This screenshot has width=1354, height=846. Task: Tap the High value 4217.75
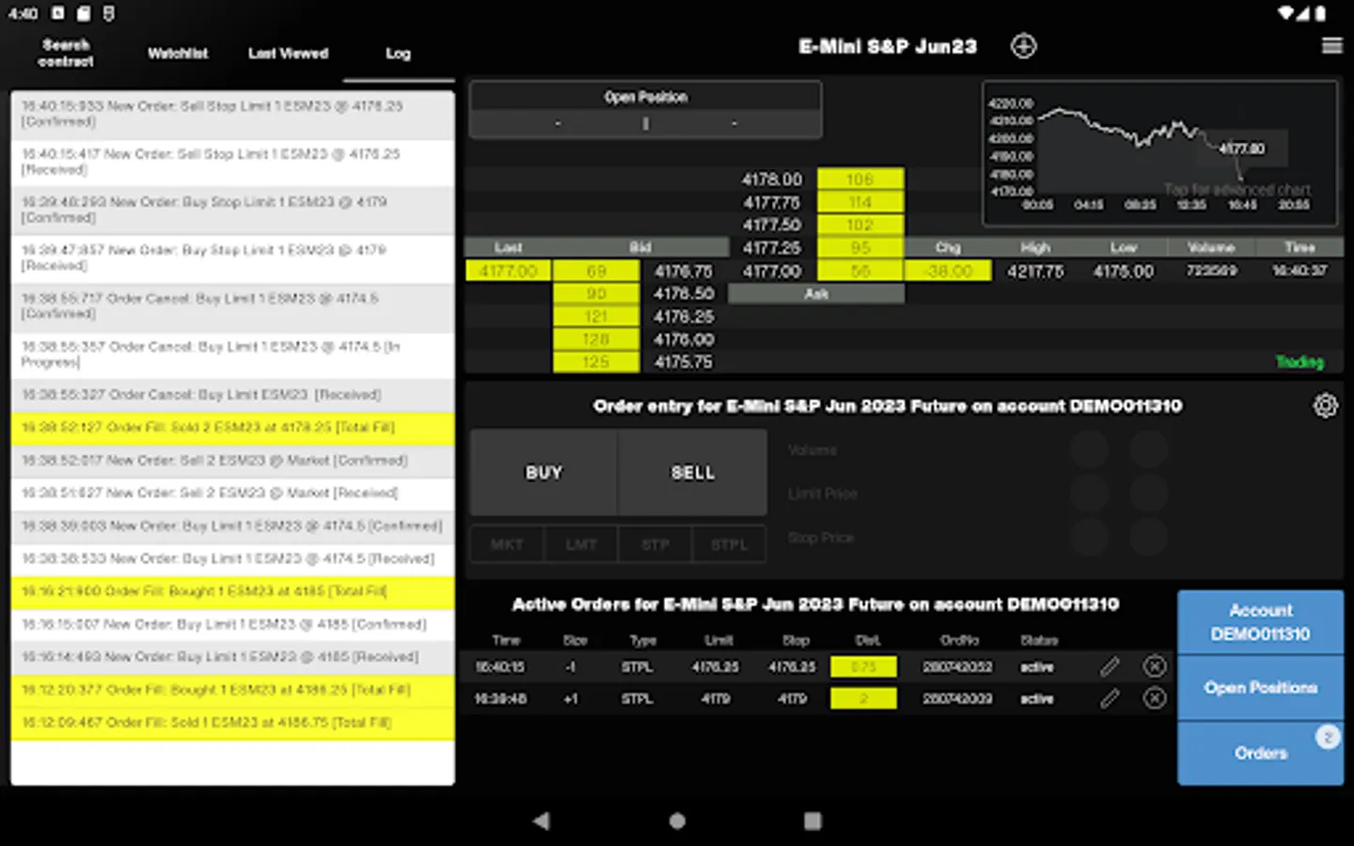(1035, 271)
